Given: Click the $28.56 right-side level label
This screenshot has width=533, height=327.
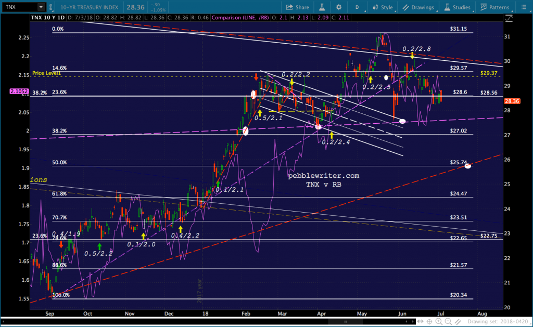Looking at the screenshot, I should (x=489, y=93).
